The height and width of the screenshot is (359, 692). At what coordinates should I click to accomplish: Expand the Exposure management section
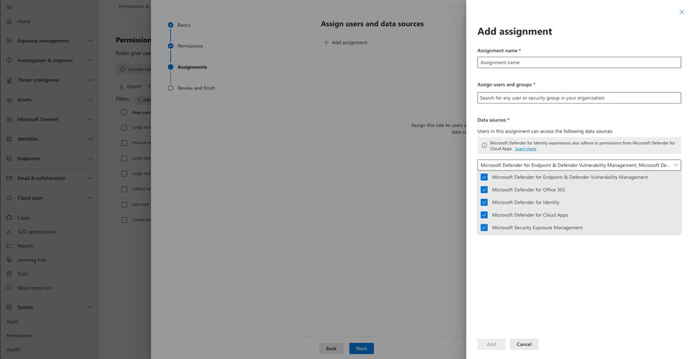(91, 41)
